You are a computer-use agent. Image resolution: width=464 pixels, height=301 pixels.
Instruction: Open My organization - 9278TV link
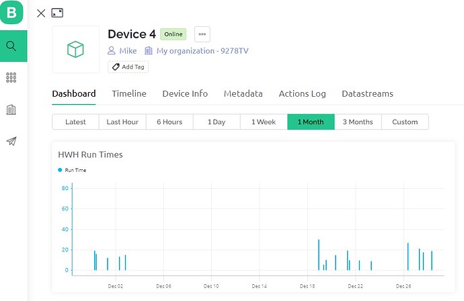(x=202, y=51)
